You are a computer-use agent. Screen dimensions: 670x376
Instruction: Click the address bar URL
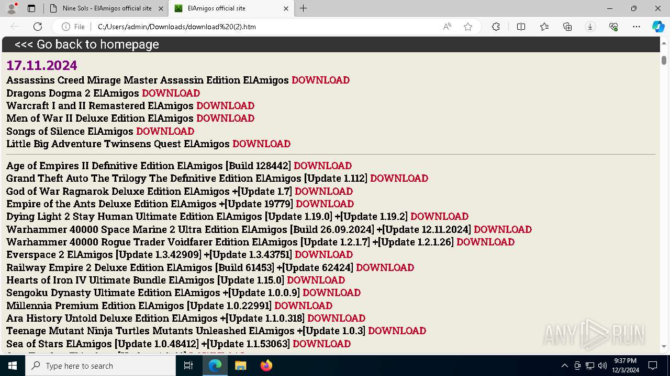pos(176,27)
